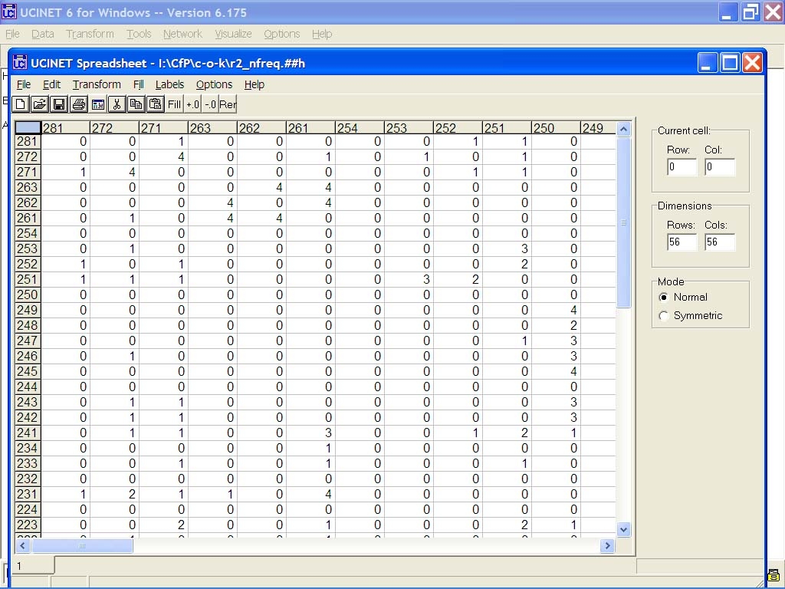Click the +.0 increase decimals button
Viewport: 785px width, 589px height.
click(192, 104)
